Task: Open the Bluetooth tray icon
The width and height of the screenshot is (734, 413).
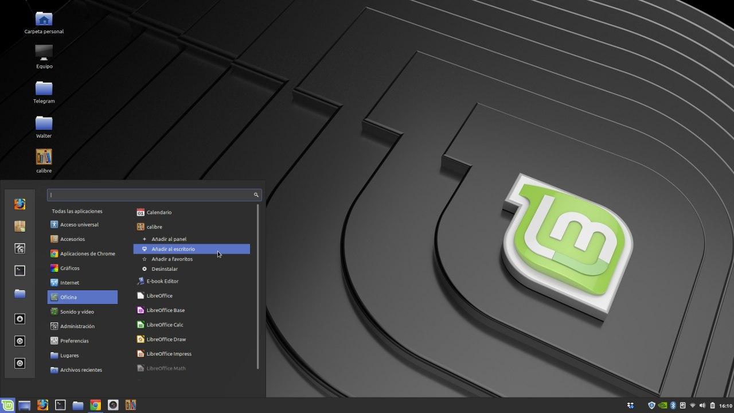Action: click(673, 405)
